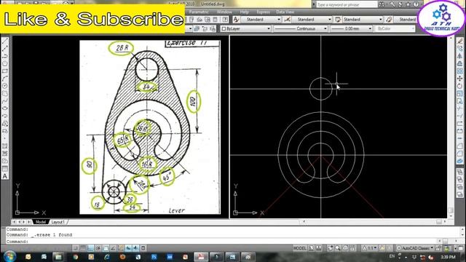Open the Table tool
Screen dimensions: 466x262
pos(5,168)
